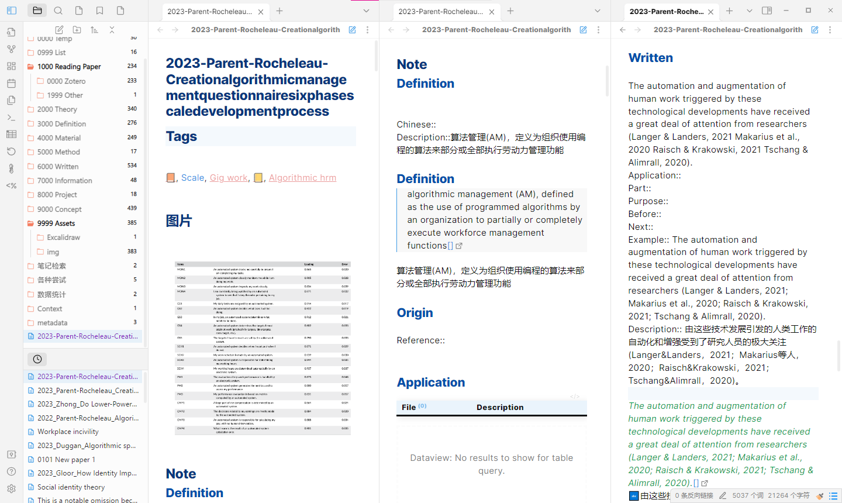
Task: Navigate back in first pane
Action: (160, 30)
